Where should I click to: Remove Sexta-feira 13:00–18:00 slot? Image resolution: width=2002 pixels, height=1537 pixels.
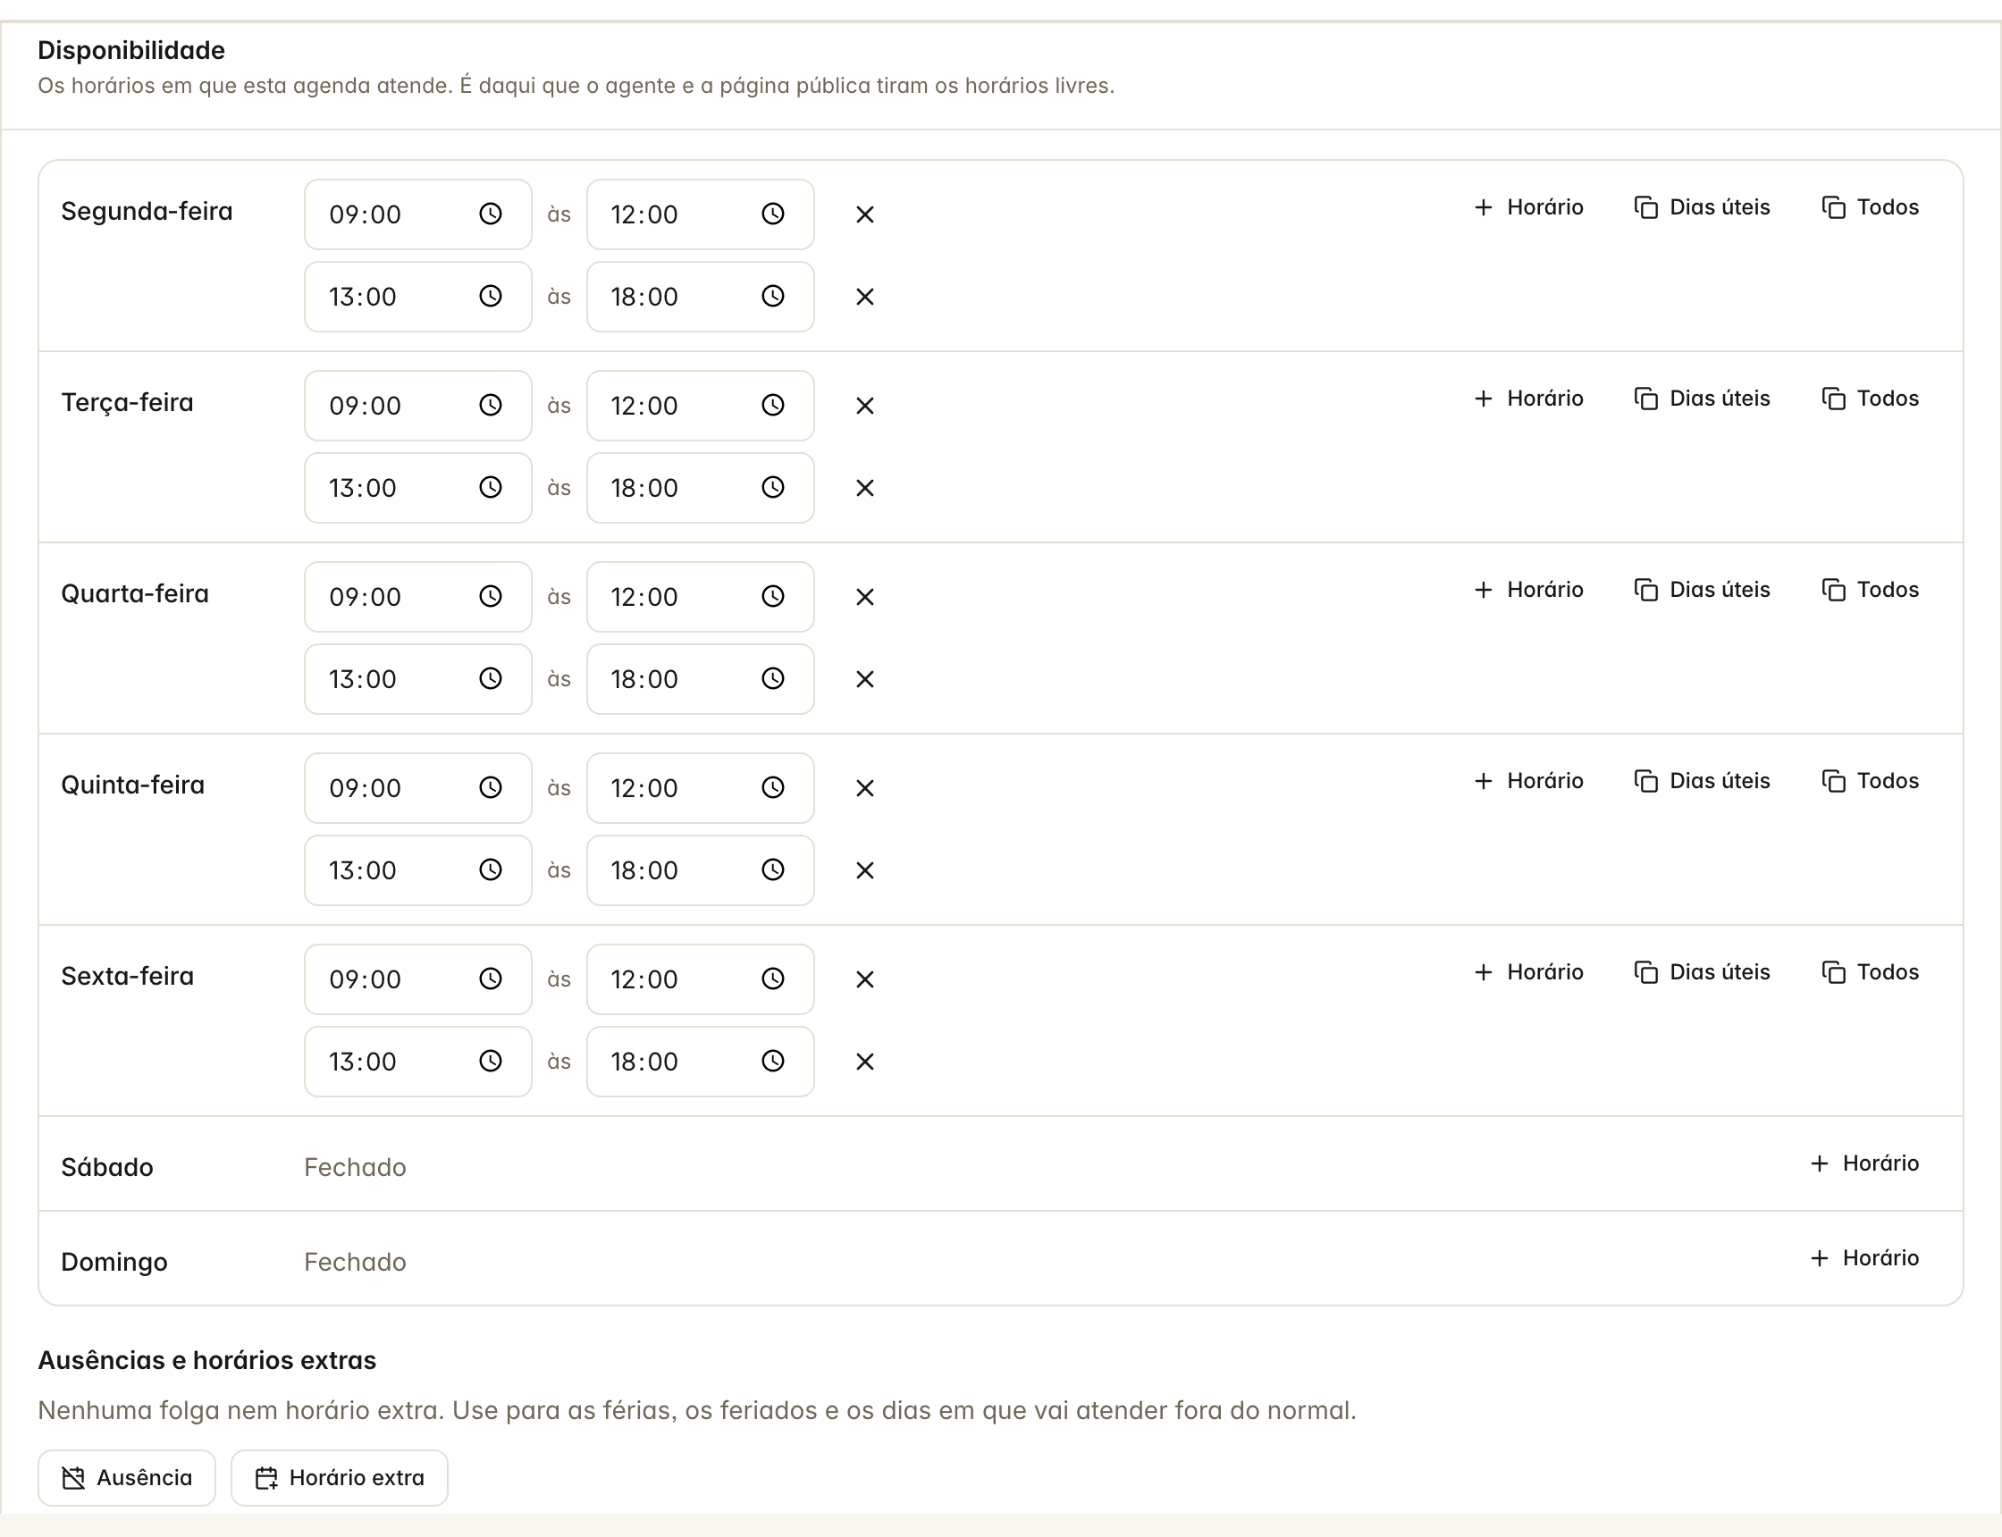[864, 1062]
